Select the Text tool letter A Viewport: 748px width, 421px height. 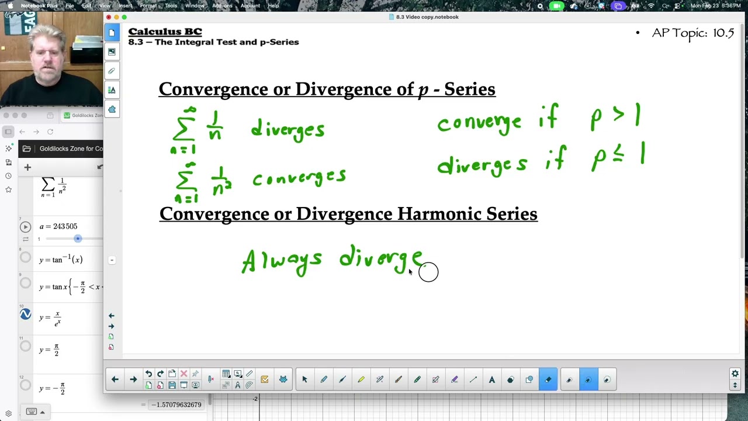click(x=491, y=379)
